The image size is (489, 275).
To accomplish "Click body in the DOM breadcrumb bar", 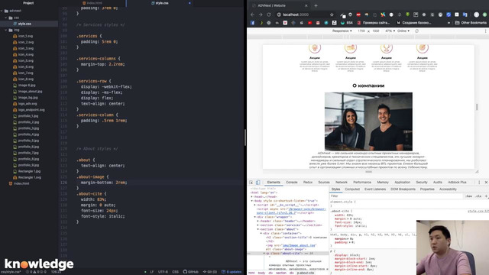I will click(x=261, y=273).
